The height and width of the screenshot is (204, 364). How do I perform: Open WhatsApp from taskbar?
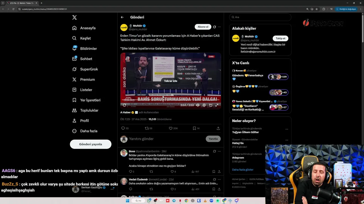click(149, 201)
